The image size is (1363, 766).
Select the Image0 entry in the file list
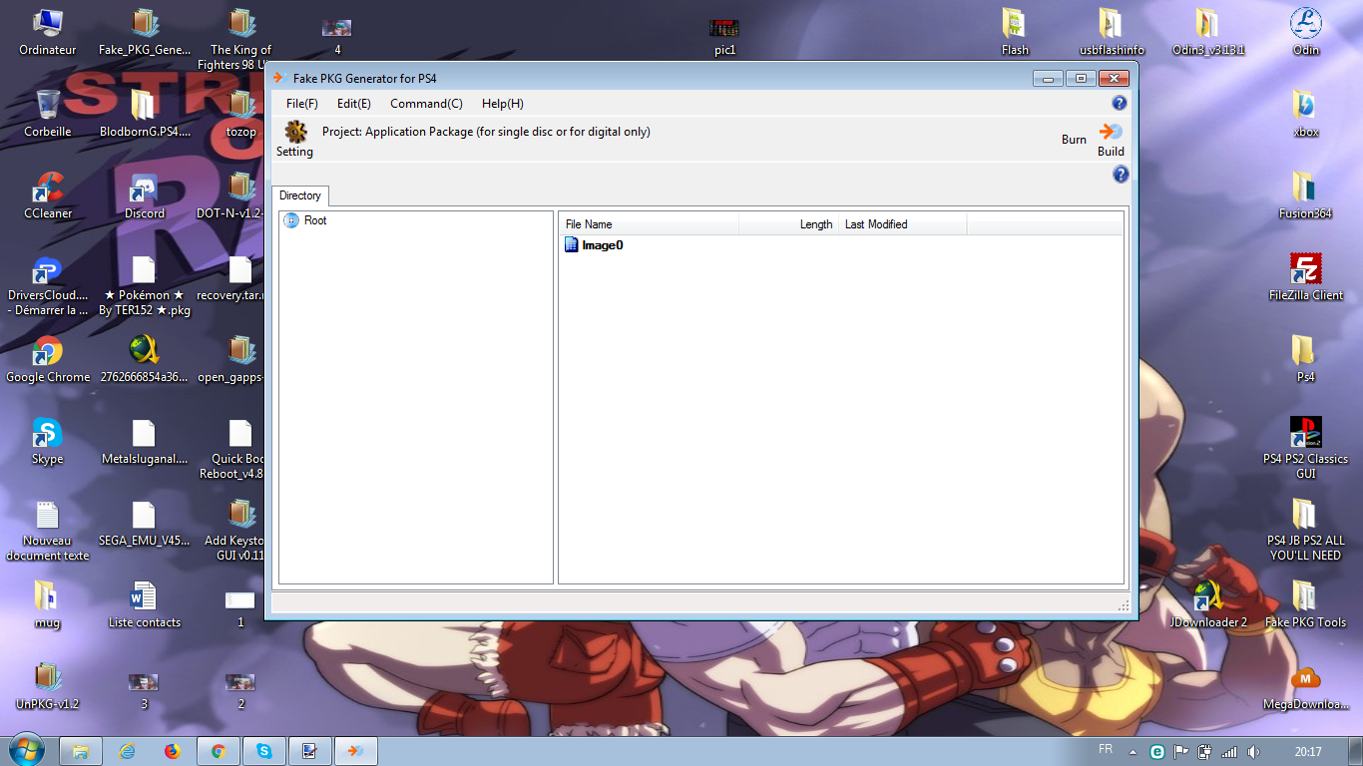[x=594, y=245]
